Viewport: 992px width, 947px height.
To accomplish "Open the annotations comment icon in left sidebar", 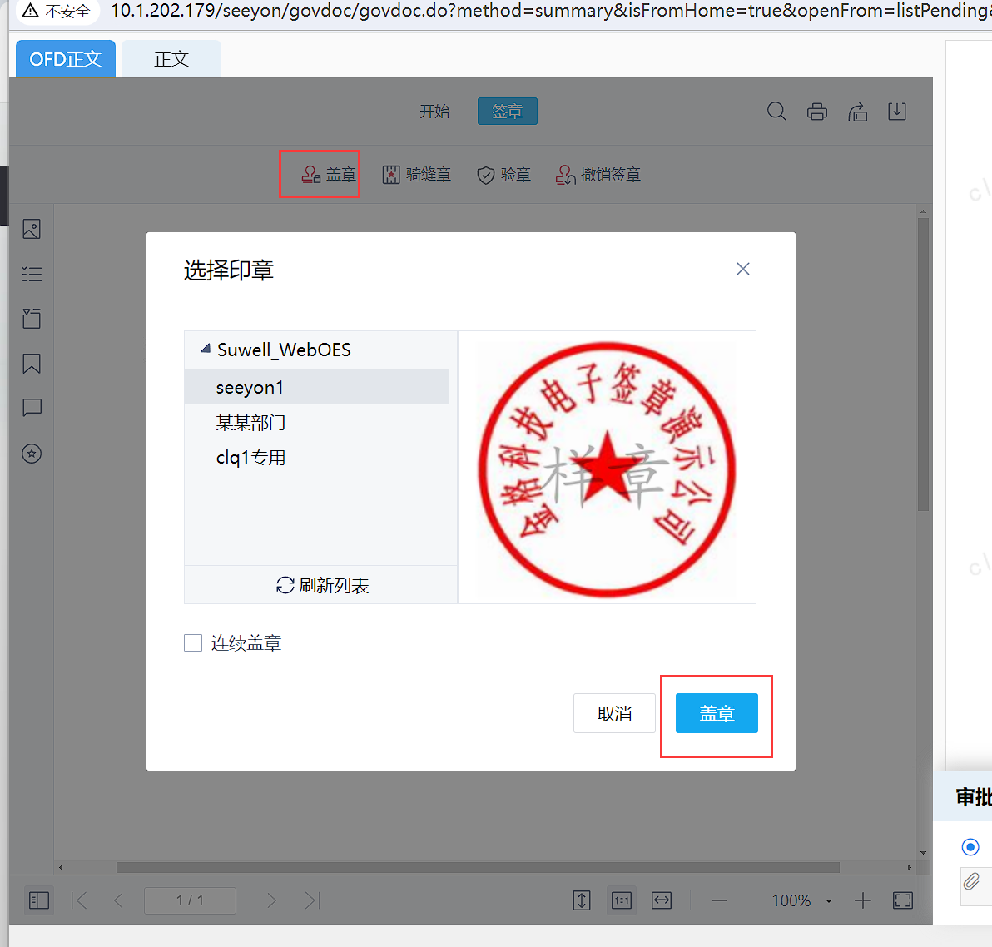I will [x=32, y=408].
